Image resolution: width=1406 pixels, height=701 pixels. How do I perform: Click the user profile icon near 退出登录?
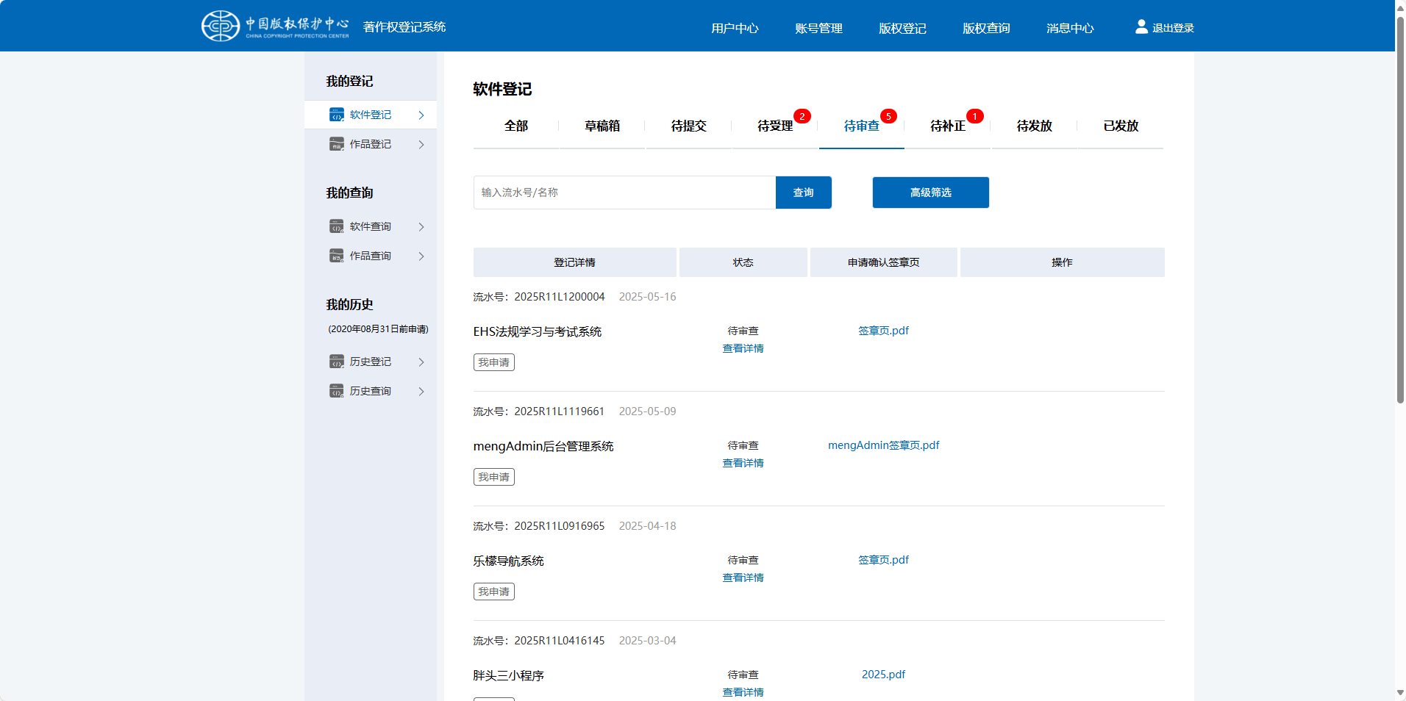coord(1141,26)
